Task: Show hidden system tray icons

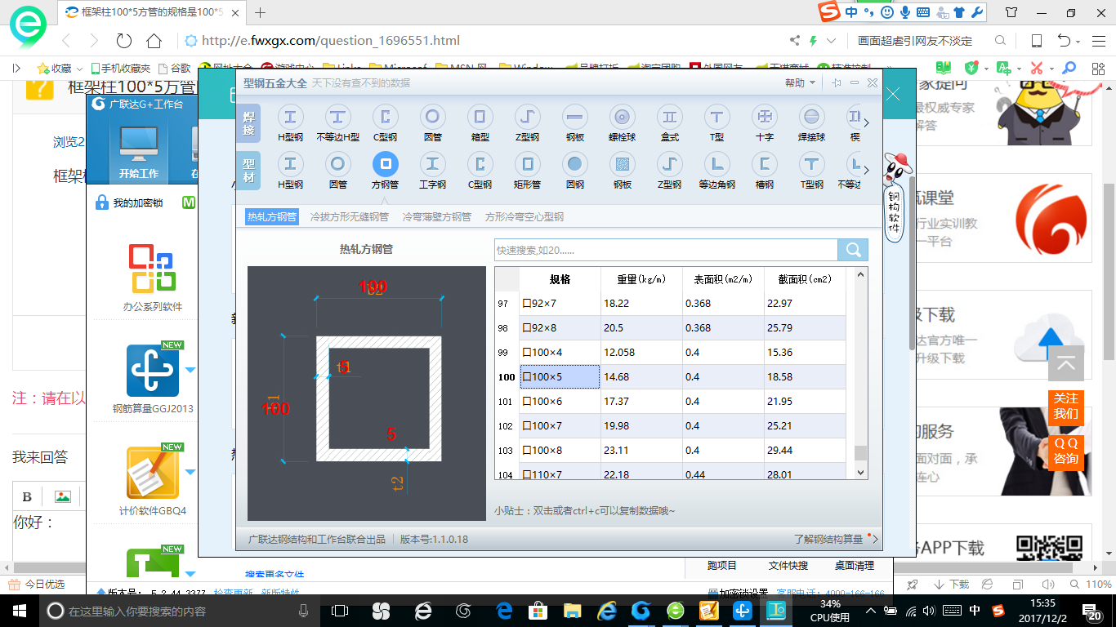Action: click(871, 611)
